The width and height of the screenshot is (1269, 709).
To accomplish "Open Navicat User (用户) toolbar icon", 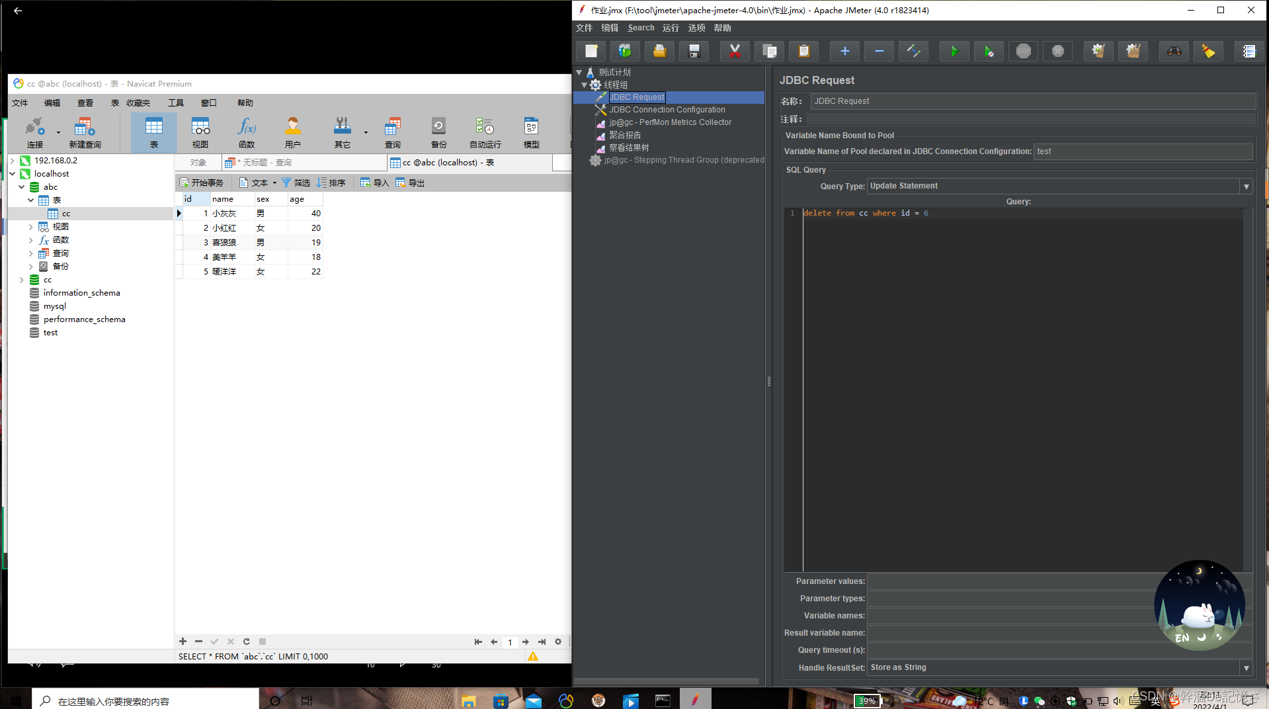I will 293,132.
